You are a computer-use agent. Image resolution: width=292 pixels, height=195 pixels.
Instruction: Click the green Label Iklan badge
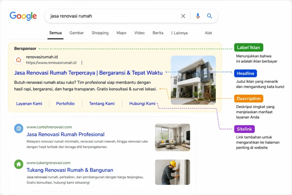[248, 47]
